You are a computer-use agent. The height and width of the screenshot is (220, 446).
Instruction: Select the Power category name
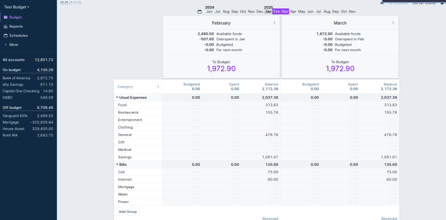pyautogui.click(x=124, y=202)
